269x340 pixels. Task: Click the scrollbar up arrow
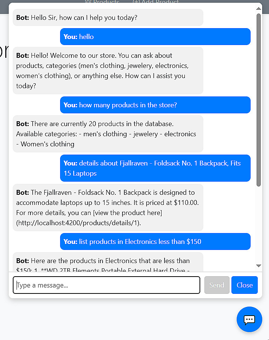[258, 8]
